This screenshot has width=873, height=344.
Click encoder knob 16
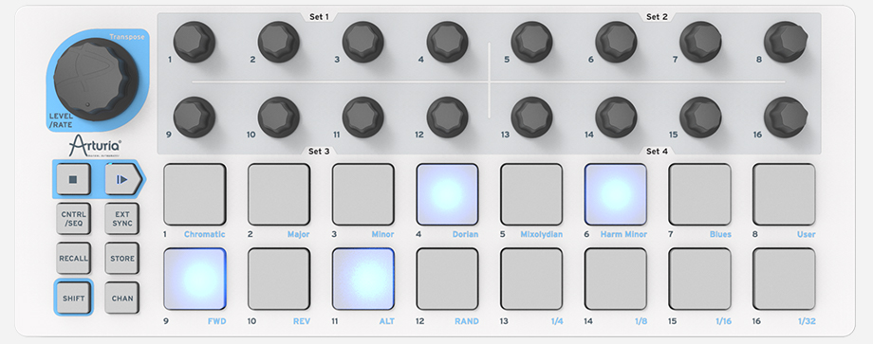[x=786, y=118]
